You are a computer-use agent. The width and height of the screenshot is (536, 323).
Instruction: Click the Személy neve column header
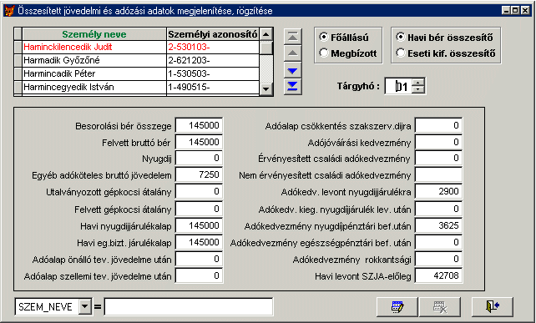click(x=94, y=34)
